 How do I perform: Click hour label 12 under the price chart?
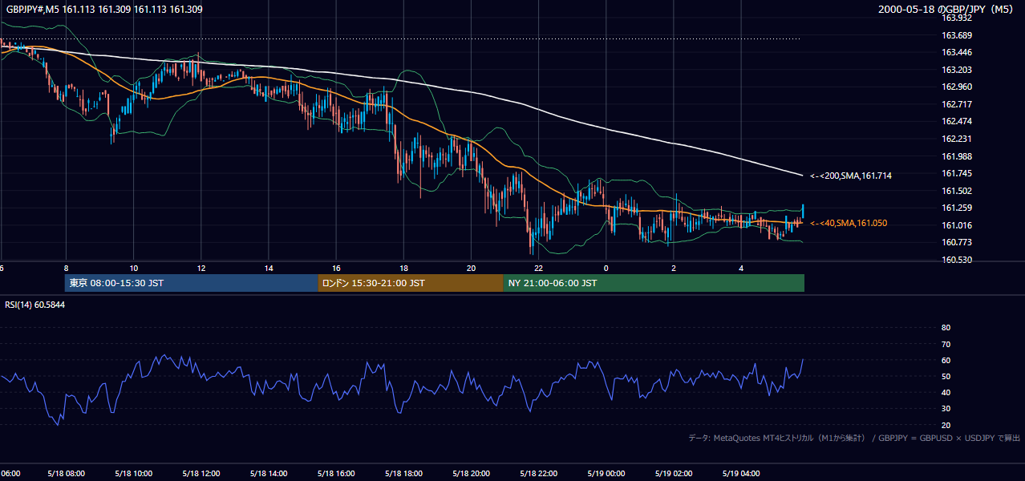pyautogui.click(x=201, y=269)
